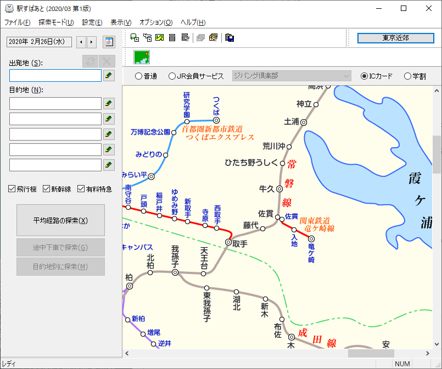Viewport: 442px width, 369px height.
Task: Focus the fifth 目的地 input field
Action: [x=55, y=165]
